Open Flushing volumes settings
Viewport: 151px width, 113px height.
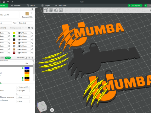click(15, 28)
